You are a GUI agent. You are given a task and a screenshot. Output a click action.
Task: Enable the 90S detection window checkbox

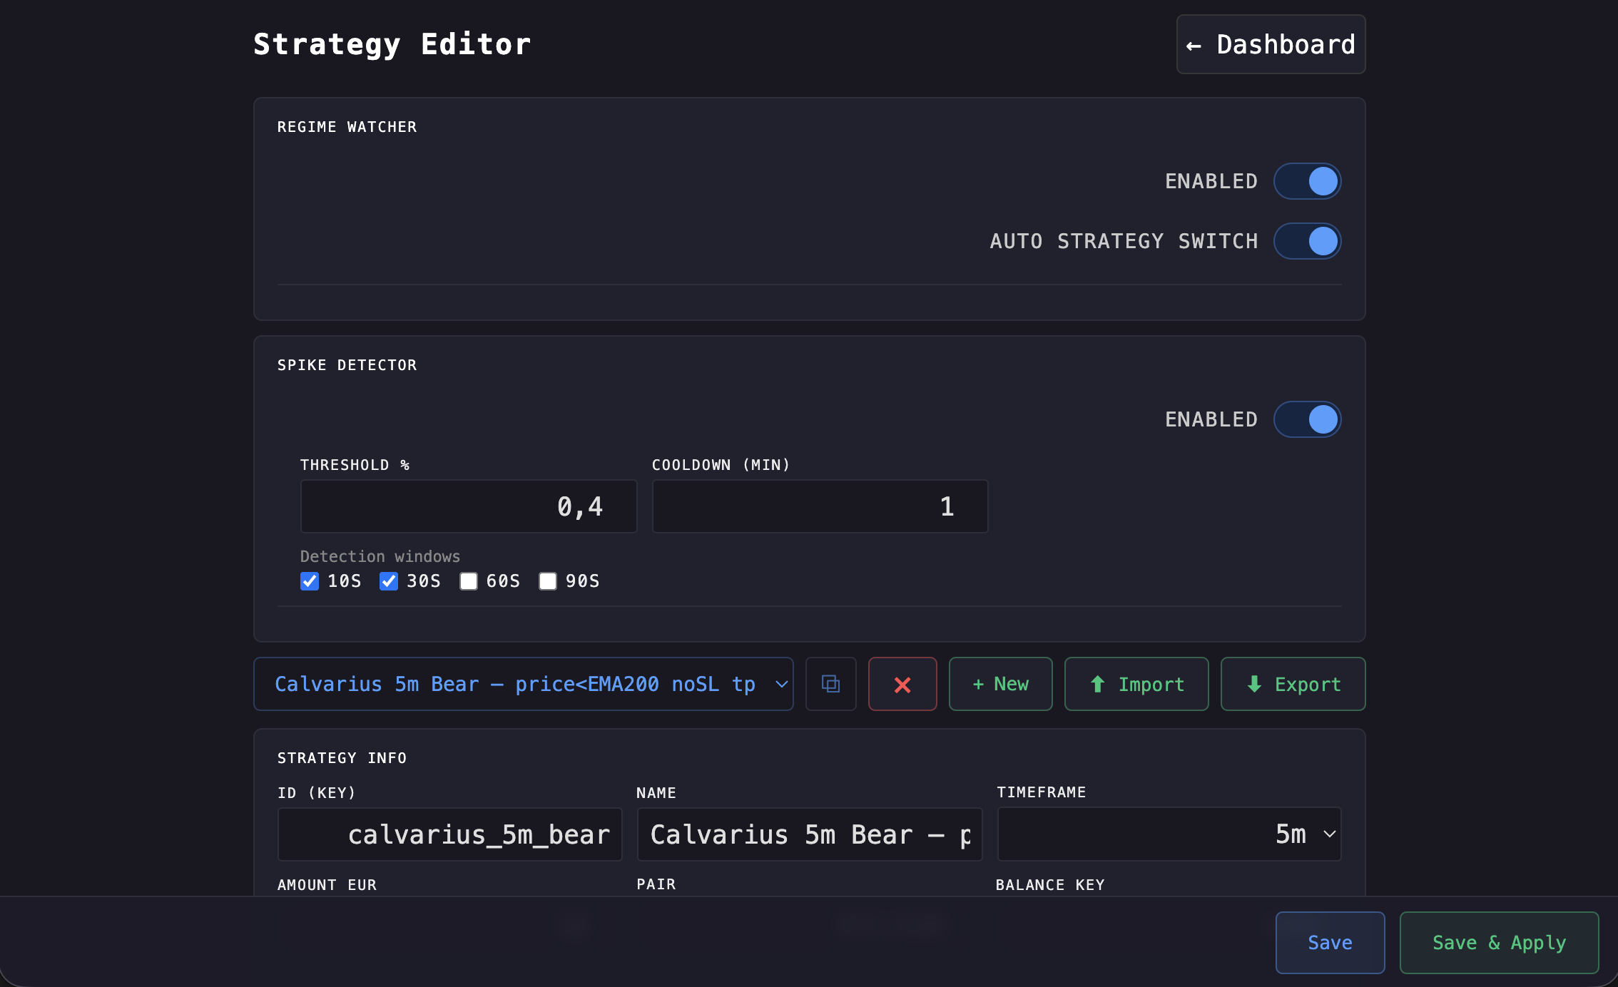click(548, 581)
